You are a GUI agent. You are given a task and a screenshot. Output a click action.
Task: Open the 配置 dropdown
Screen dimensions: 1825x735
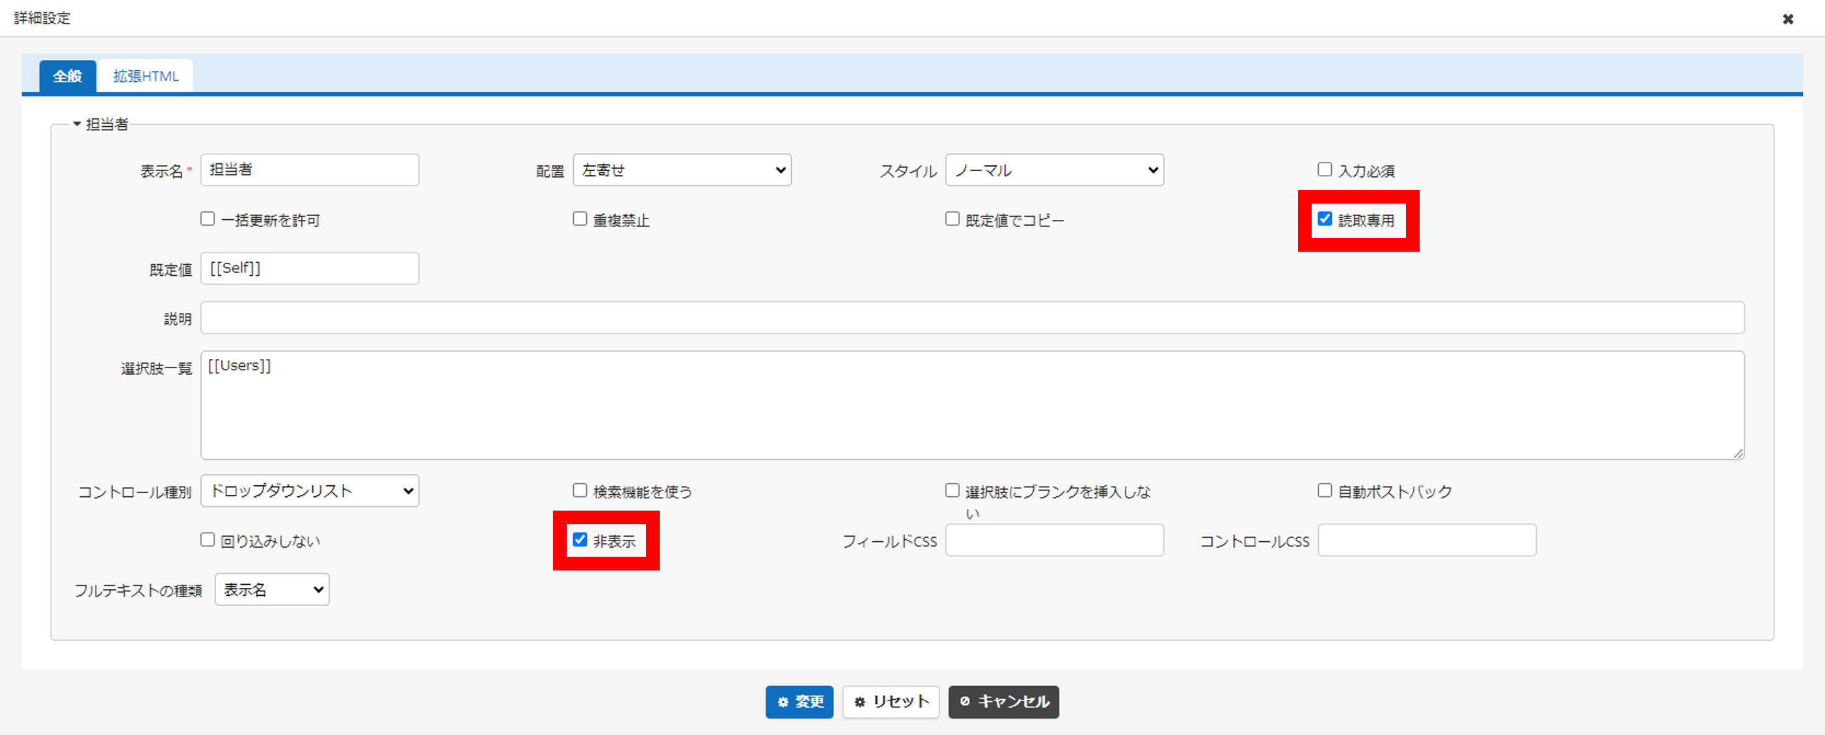click(x=682, y=170)
